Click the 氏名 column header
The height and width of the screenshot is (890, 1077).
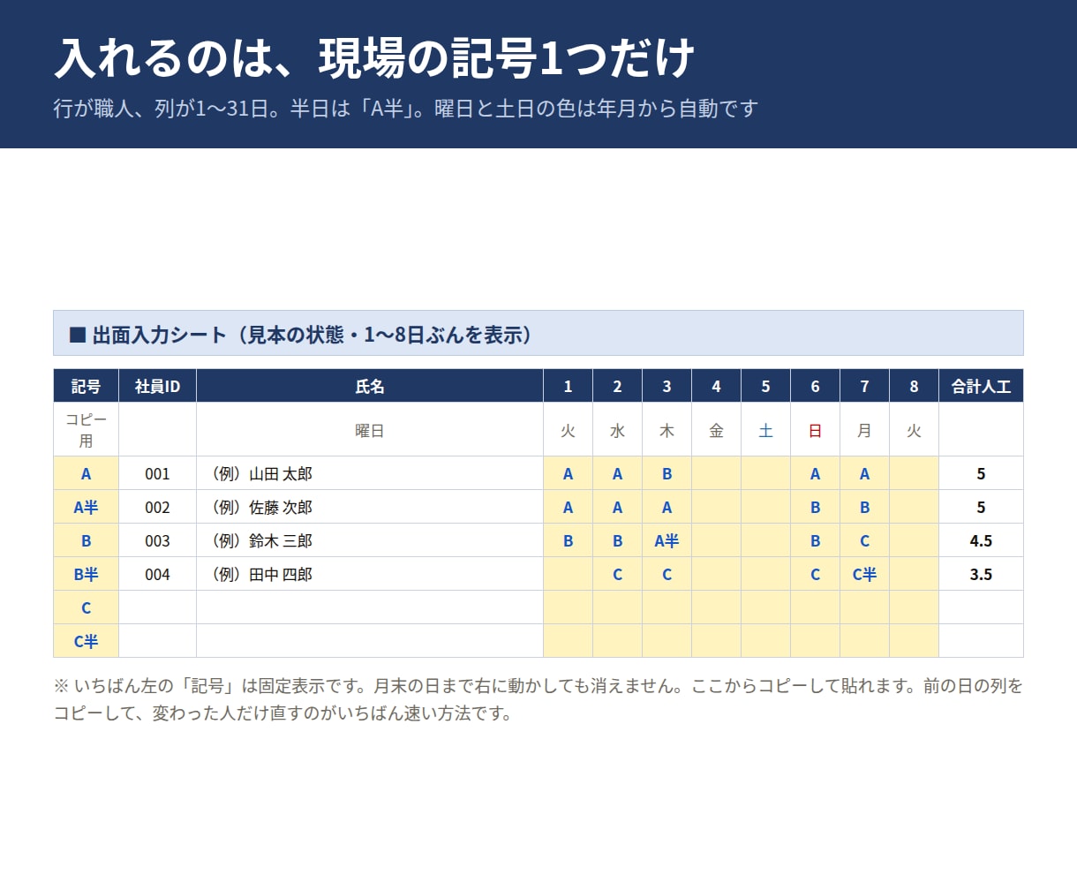370,386
